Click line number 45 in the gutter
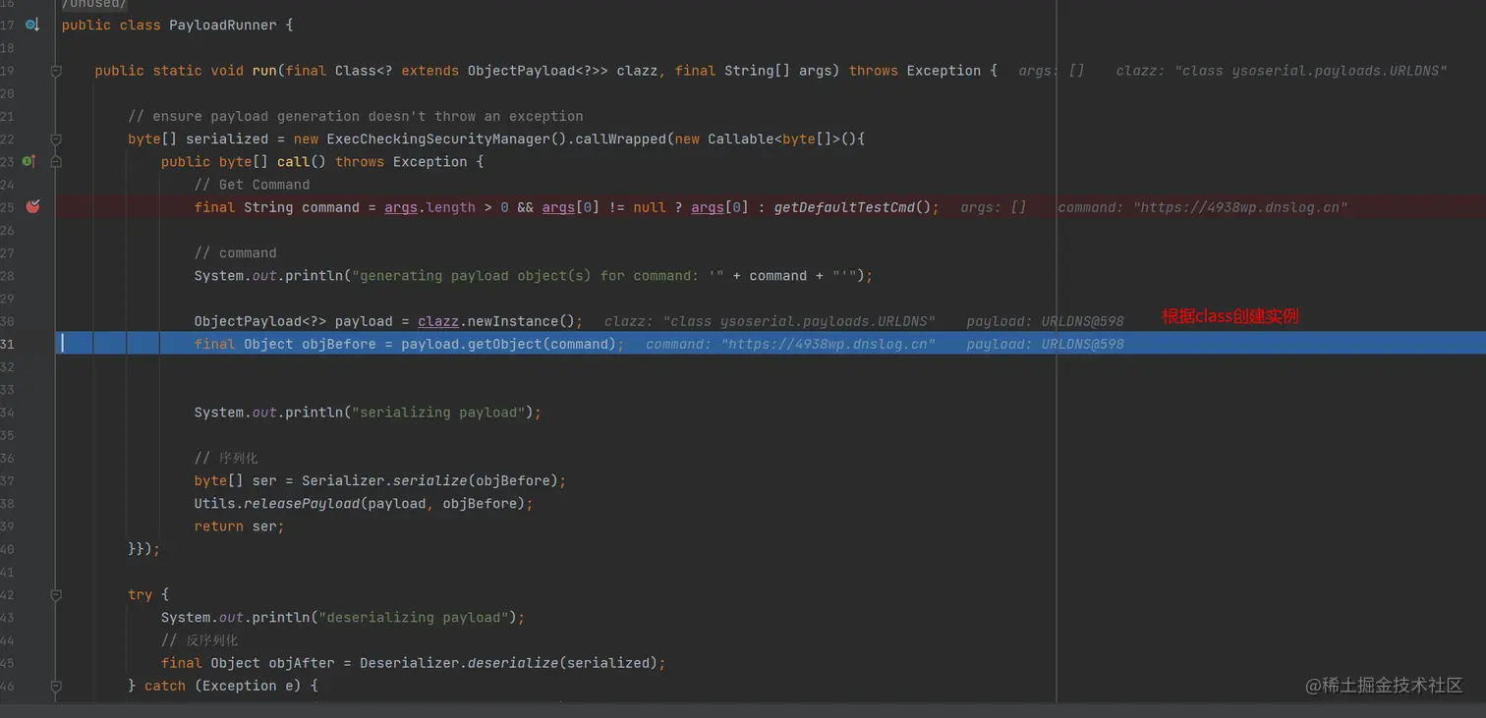The image size is (1486, 718). pos(7,663)
